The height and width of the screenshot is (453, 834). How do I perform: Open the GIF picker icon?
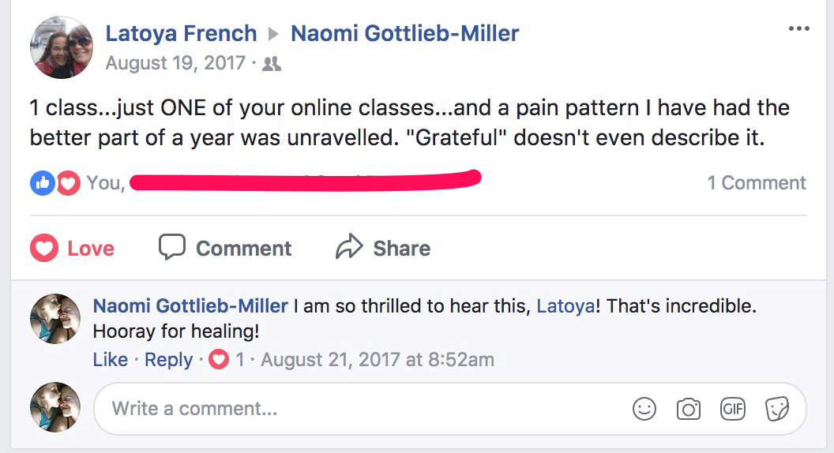tap(733, 409)
